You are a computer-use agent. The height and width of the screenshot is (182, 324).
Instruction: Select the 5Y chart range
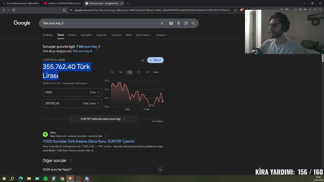(147, 72)
